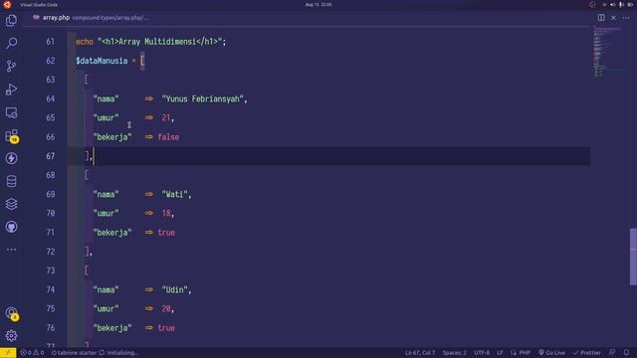Click line number 67 in gutter

[50, 156]
